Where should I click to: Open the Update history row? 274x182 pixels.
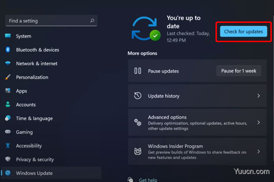tap(197, 96)
